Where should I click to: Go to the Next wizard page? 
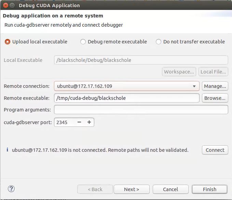click(x=132, y=189)
